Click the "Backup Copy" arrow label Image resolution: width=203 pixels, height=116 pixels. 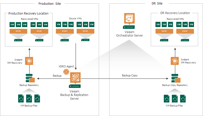tap(130, 75)
